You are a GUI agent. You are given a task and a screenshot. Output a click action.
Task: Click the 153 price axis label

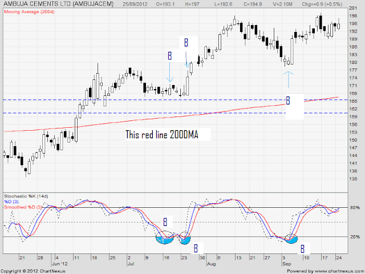[x=353, y=132]
